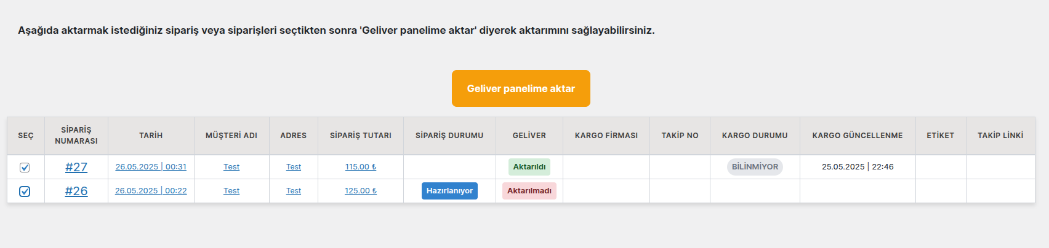Click the BİLİNMİYOR cargo status badge
This screenshot has width=1049, height=248.
[x=755, y=167]
